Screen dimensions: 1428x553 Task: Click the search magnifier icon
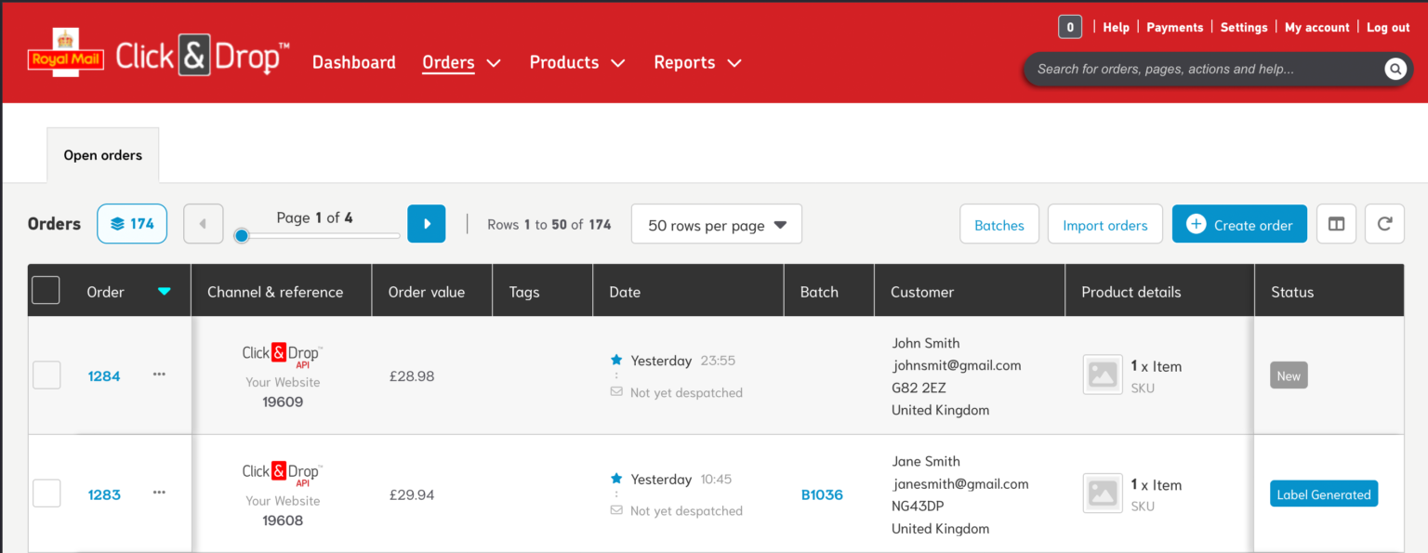pos(1395,69)
